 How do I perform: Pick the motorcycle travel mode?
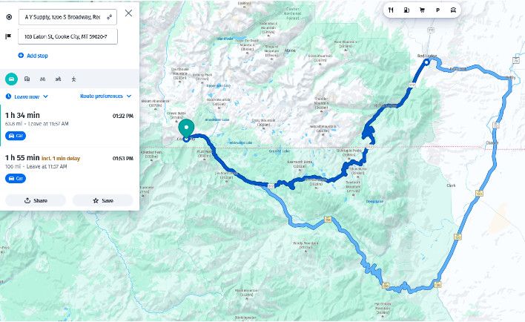[59, 79]
